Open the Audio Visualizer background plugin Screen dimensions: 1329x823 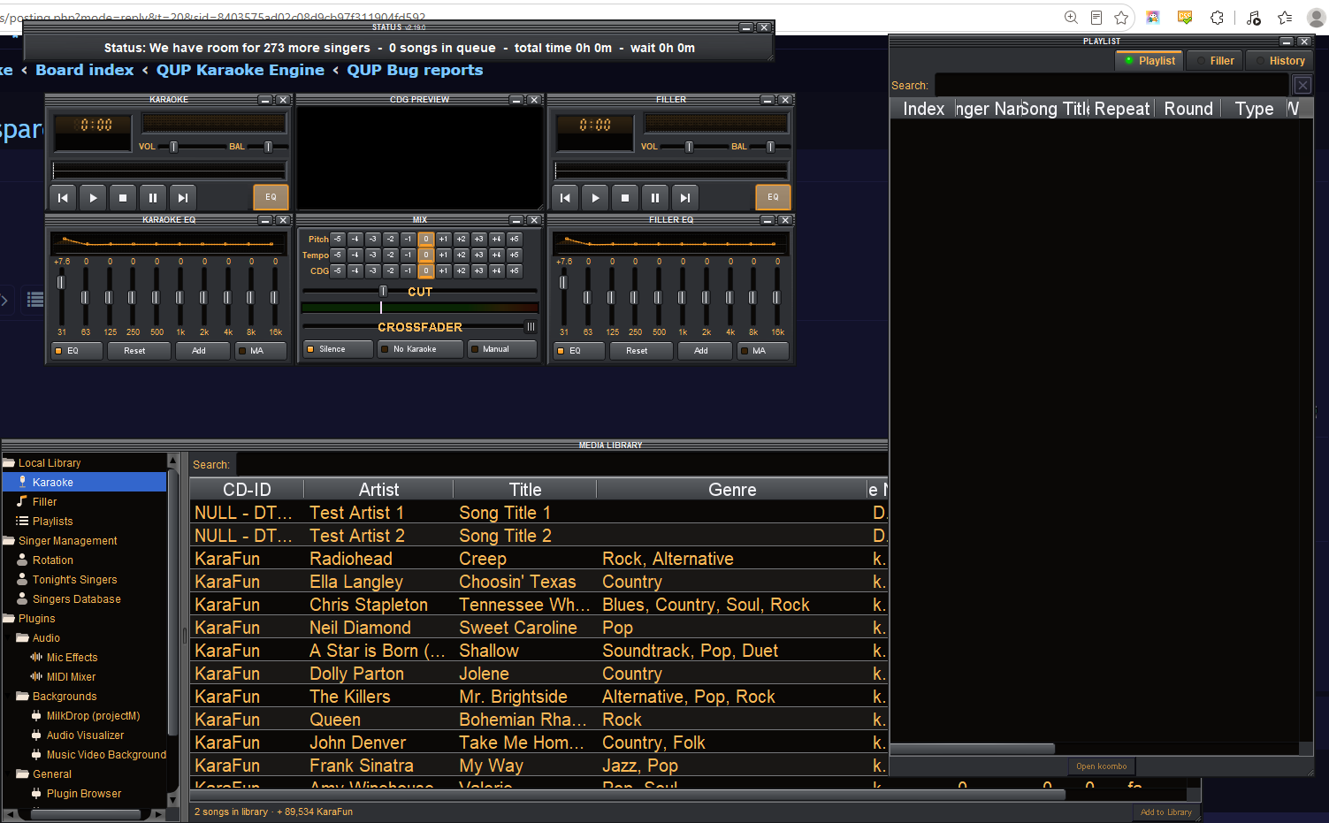[x=85, y=735]
